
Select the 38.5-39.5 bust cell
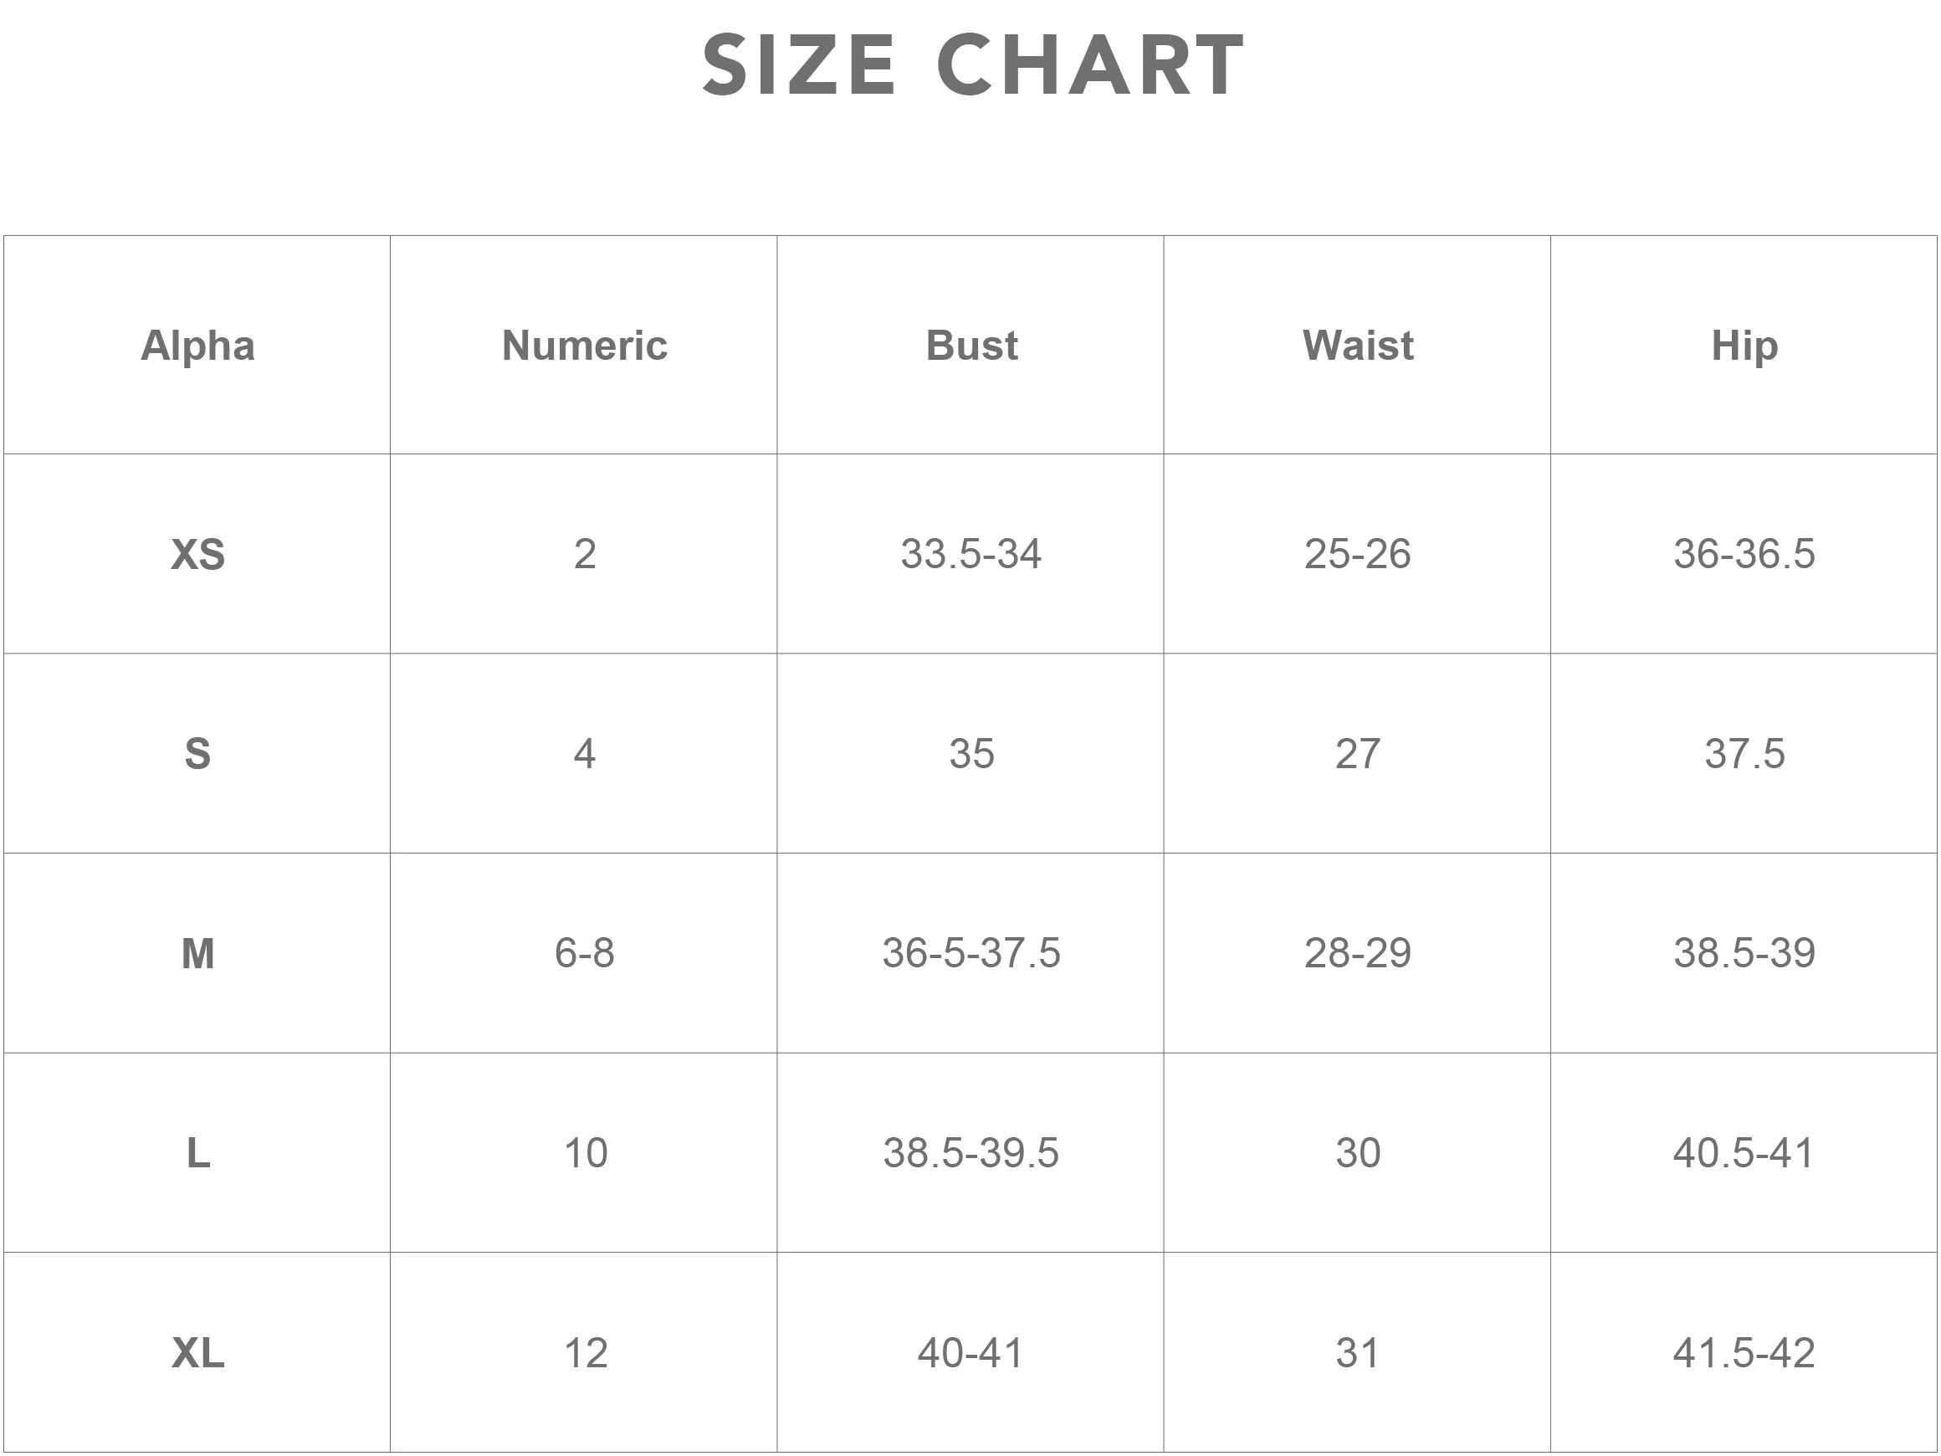tap(970, 1153)
